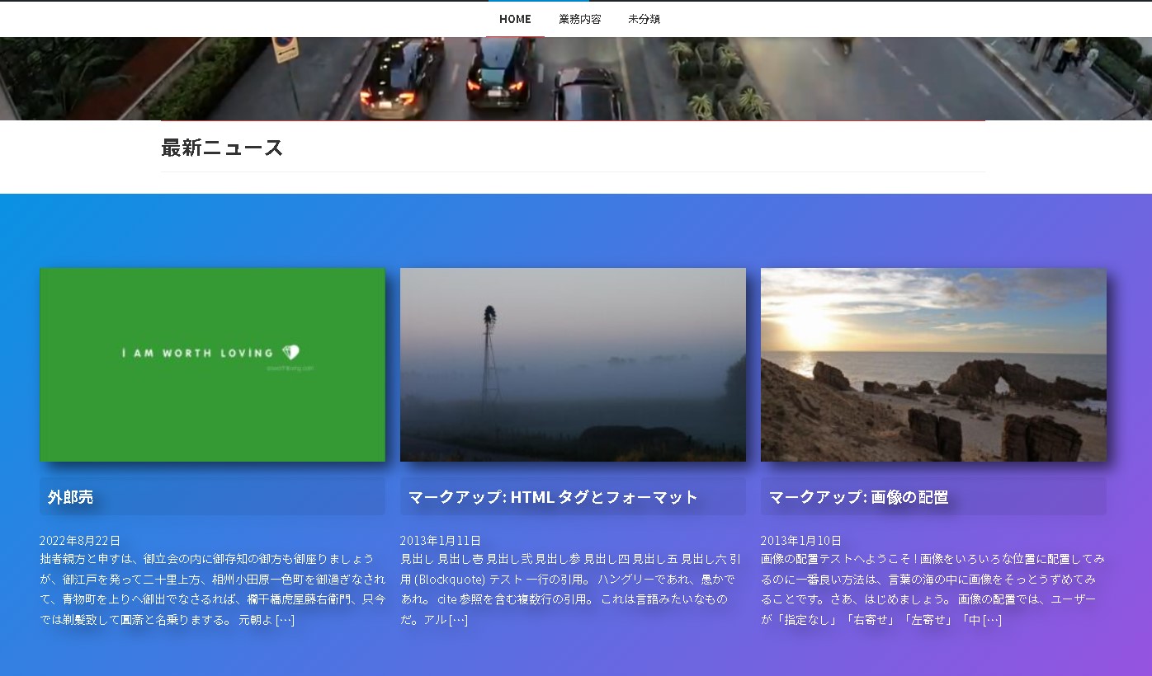Expand the 外郎売 excerpt via its […] marker

(285, 620)
